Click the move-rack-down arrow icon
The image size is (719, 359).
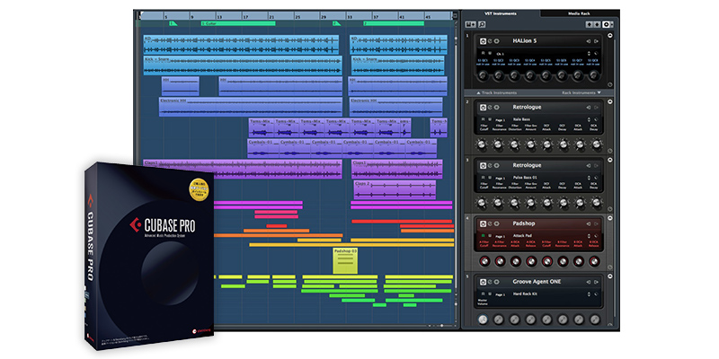(x=597, y=24)
